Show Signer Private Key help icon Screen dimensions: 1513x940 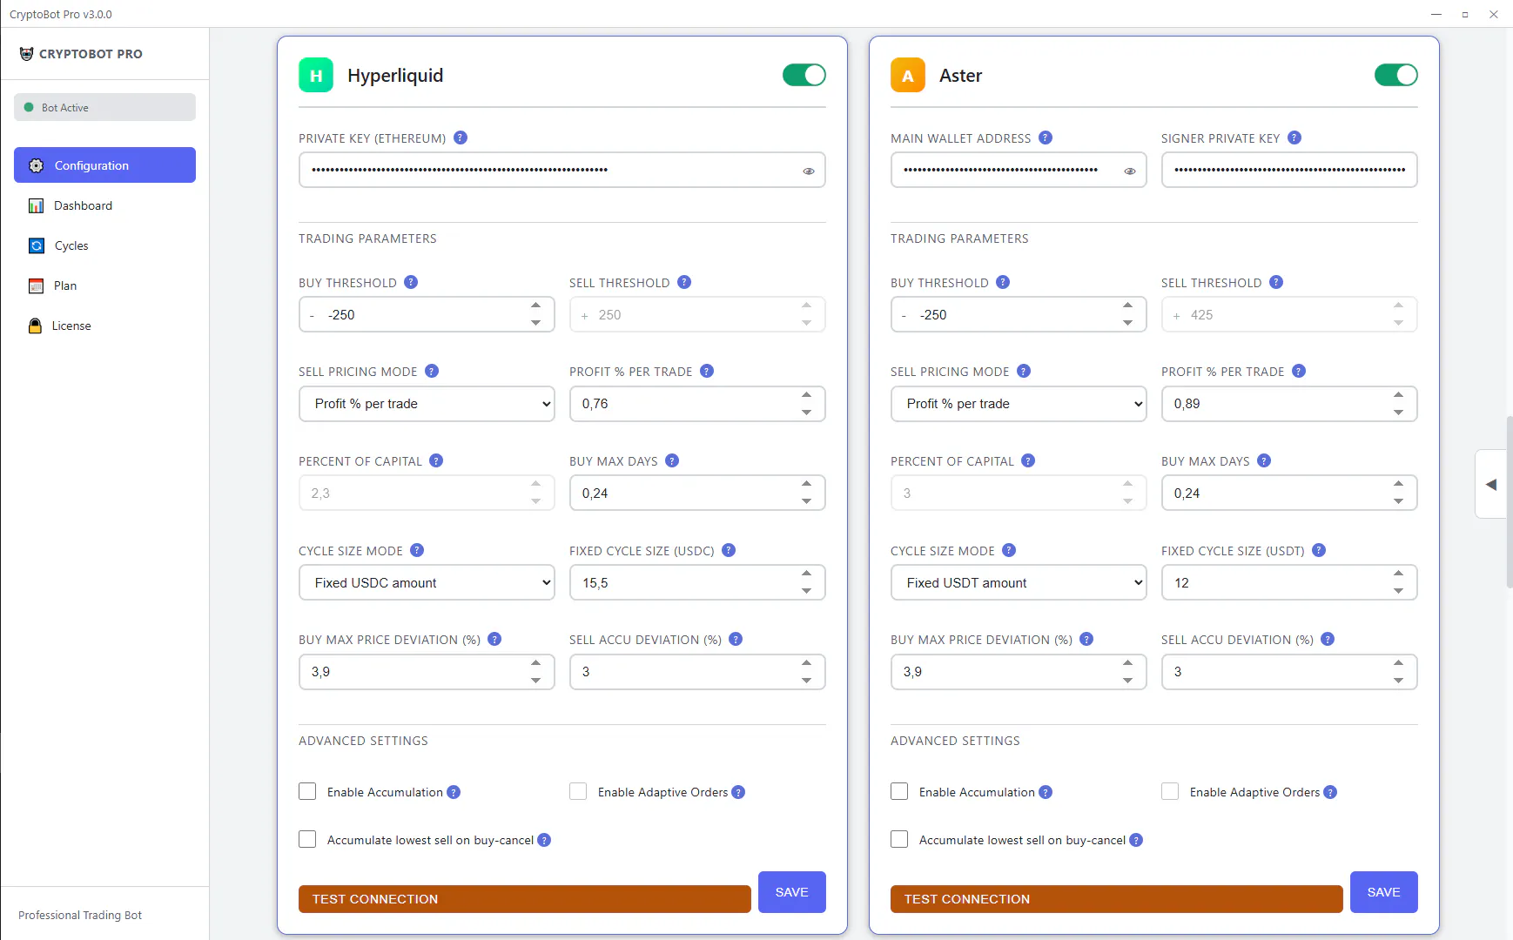click(1294, 138)
